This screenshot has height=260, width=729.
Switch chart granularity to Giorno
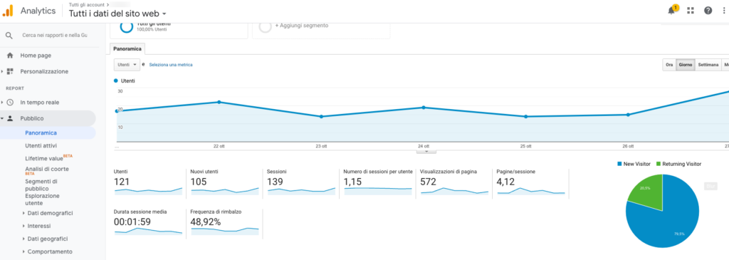(686, 65)
